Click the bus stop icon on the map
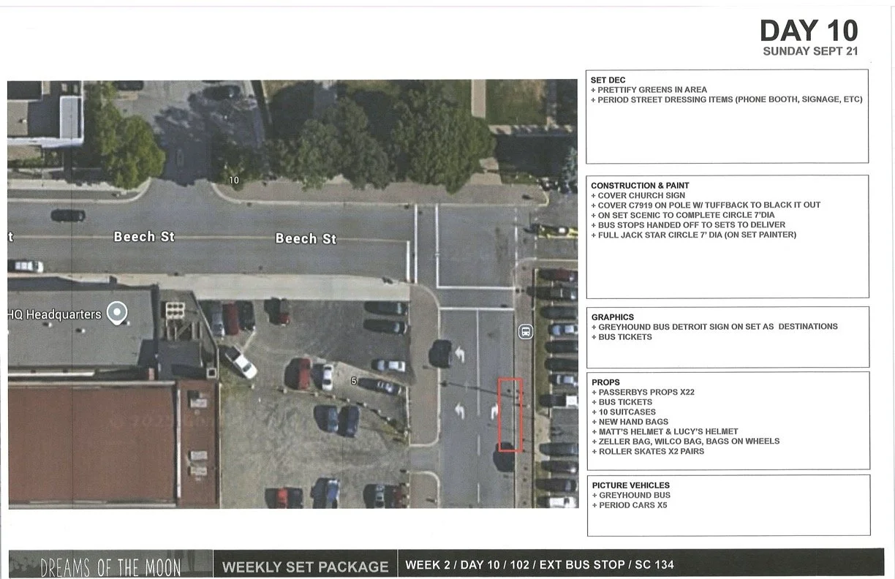Screen dimensions: 895x579 coord(525,332)
